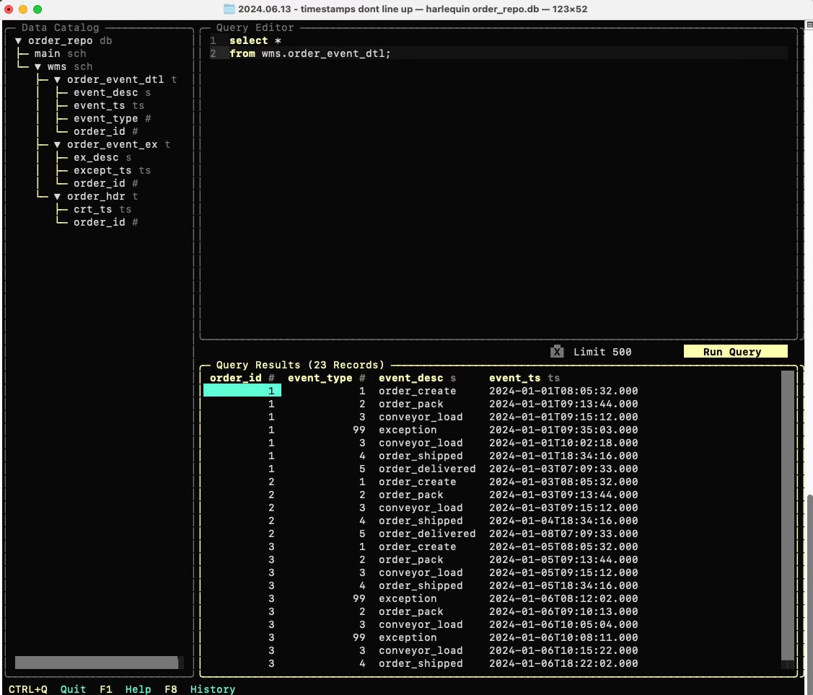The width and height of the screenshot is (813, 695).
Task: Select event_type column in catalog
Action: pos(112,119)
